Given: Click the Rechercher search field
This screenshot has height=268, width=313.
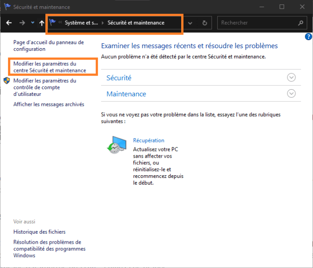Looking at the screenshot, I should [x=256, y=23].
